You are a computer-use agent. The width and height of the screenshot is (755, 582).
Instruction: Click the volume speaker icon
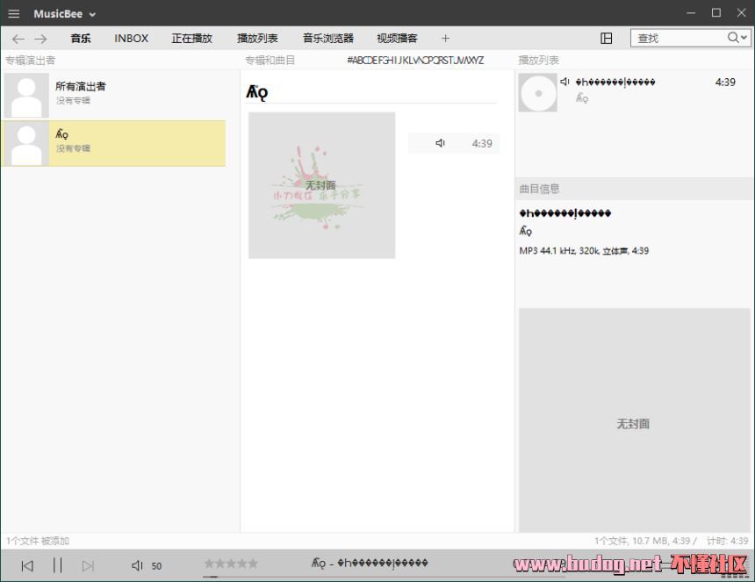[137, 565]
